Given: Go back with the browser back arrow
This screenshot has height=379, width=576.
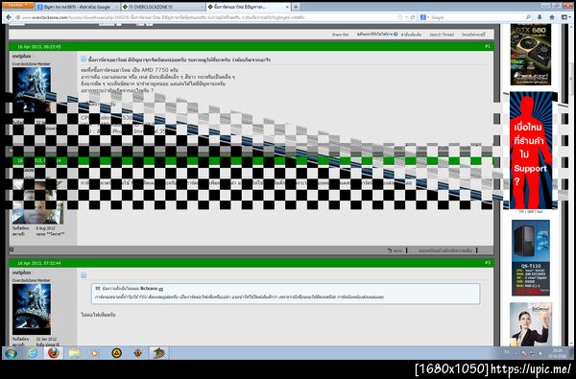Looking at the screenshot, I should 8,17.
